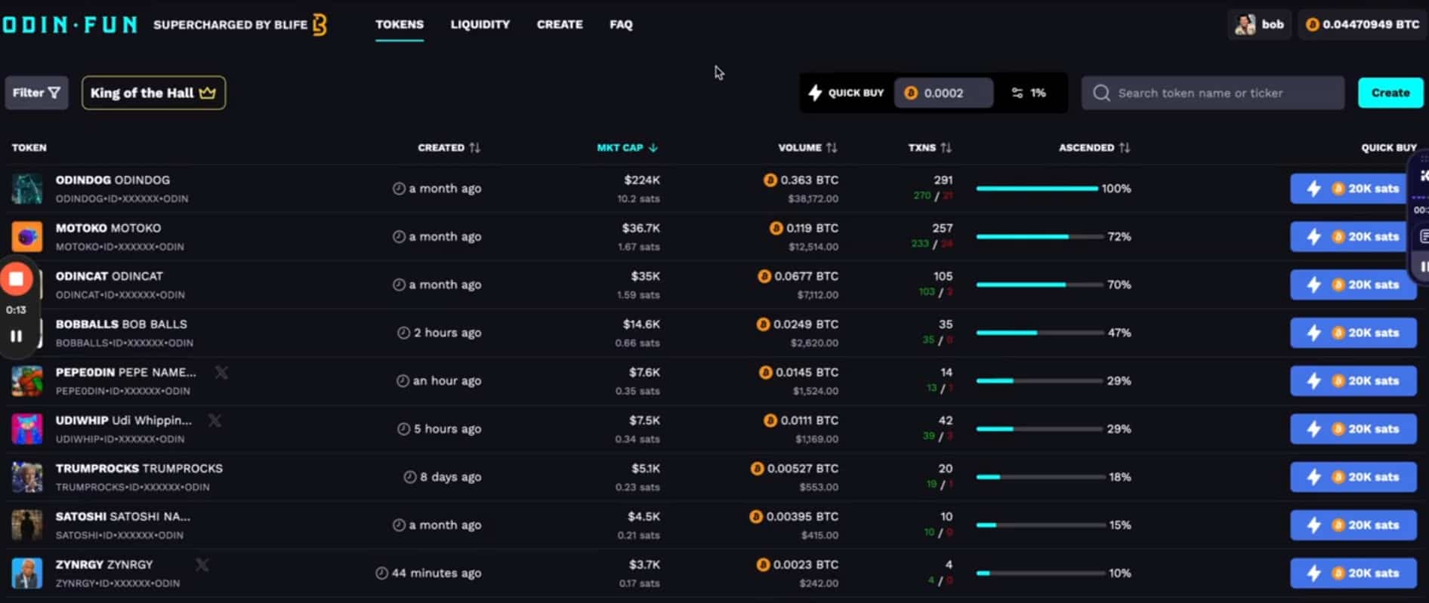Sort by Volume column
Viewport: 1429px width, 603px height.
pyautogui.click(x=807, y=148)
